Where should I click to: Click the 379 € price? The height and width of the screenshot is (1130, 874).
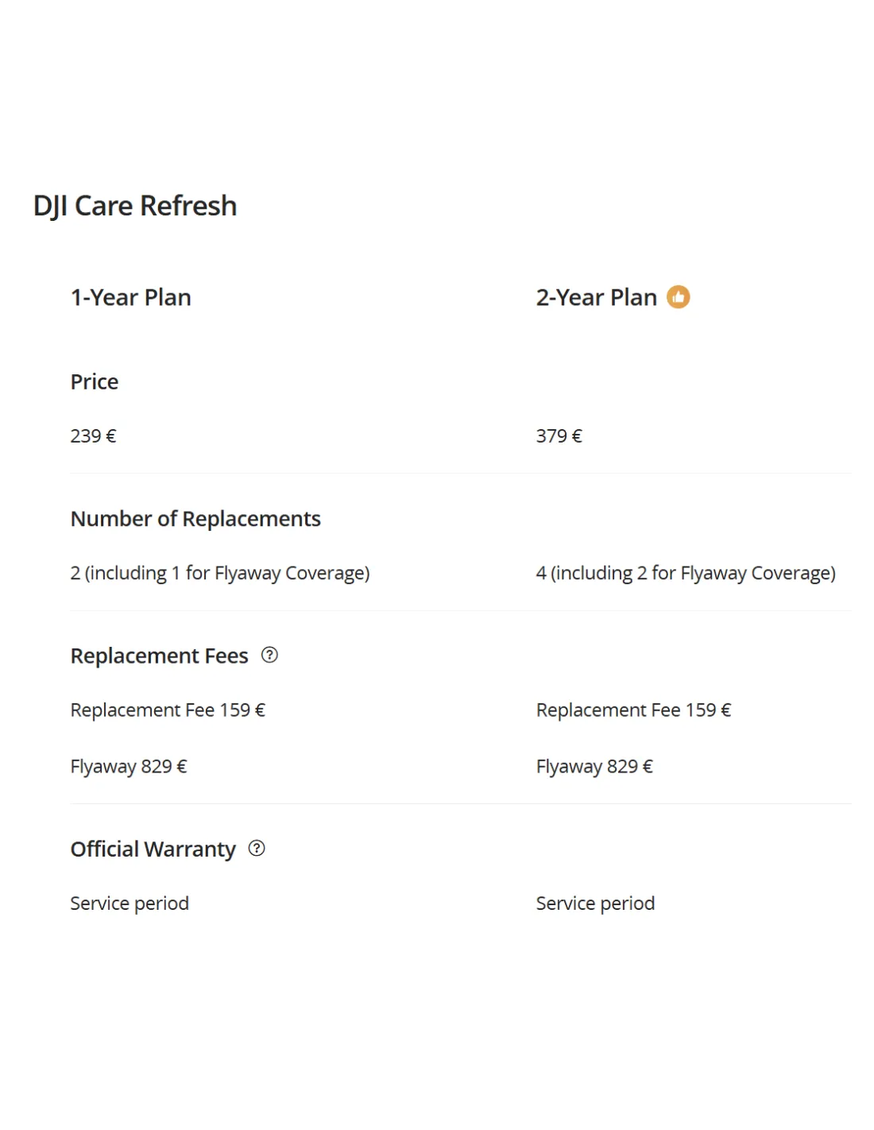tap(559, 435)
